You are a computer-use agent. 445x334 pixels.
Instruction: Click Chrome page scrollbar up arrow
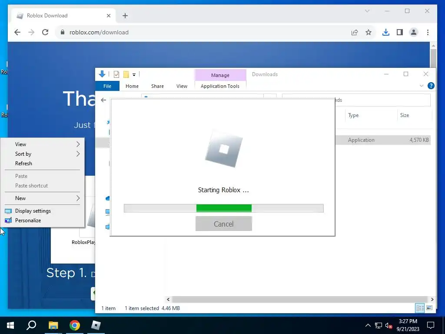click(x=433, y=45)
